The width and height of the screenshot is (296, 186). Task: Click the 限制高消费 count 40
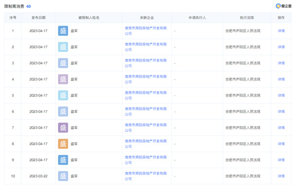click(x=29, y=6)
